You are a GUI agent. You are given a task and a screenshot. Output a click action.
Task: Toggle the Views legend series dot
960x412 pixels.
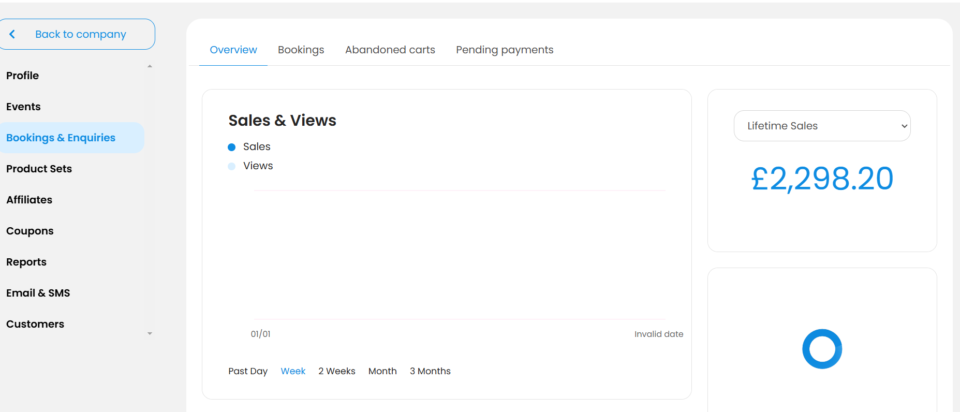point(232,166)
